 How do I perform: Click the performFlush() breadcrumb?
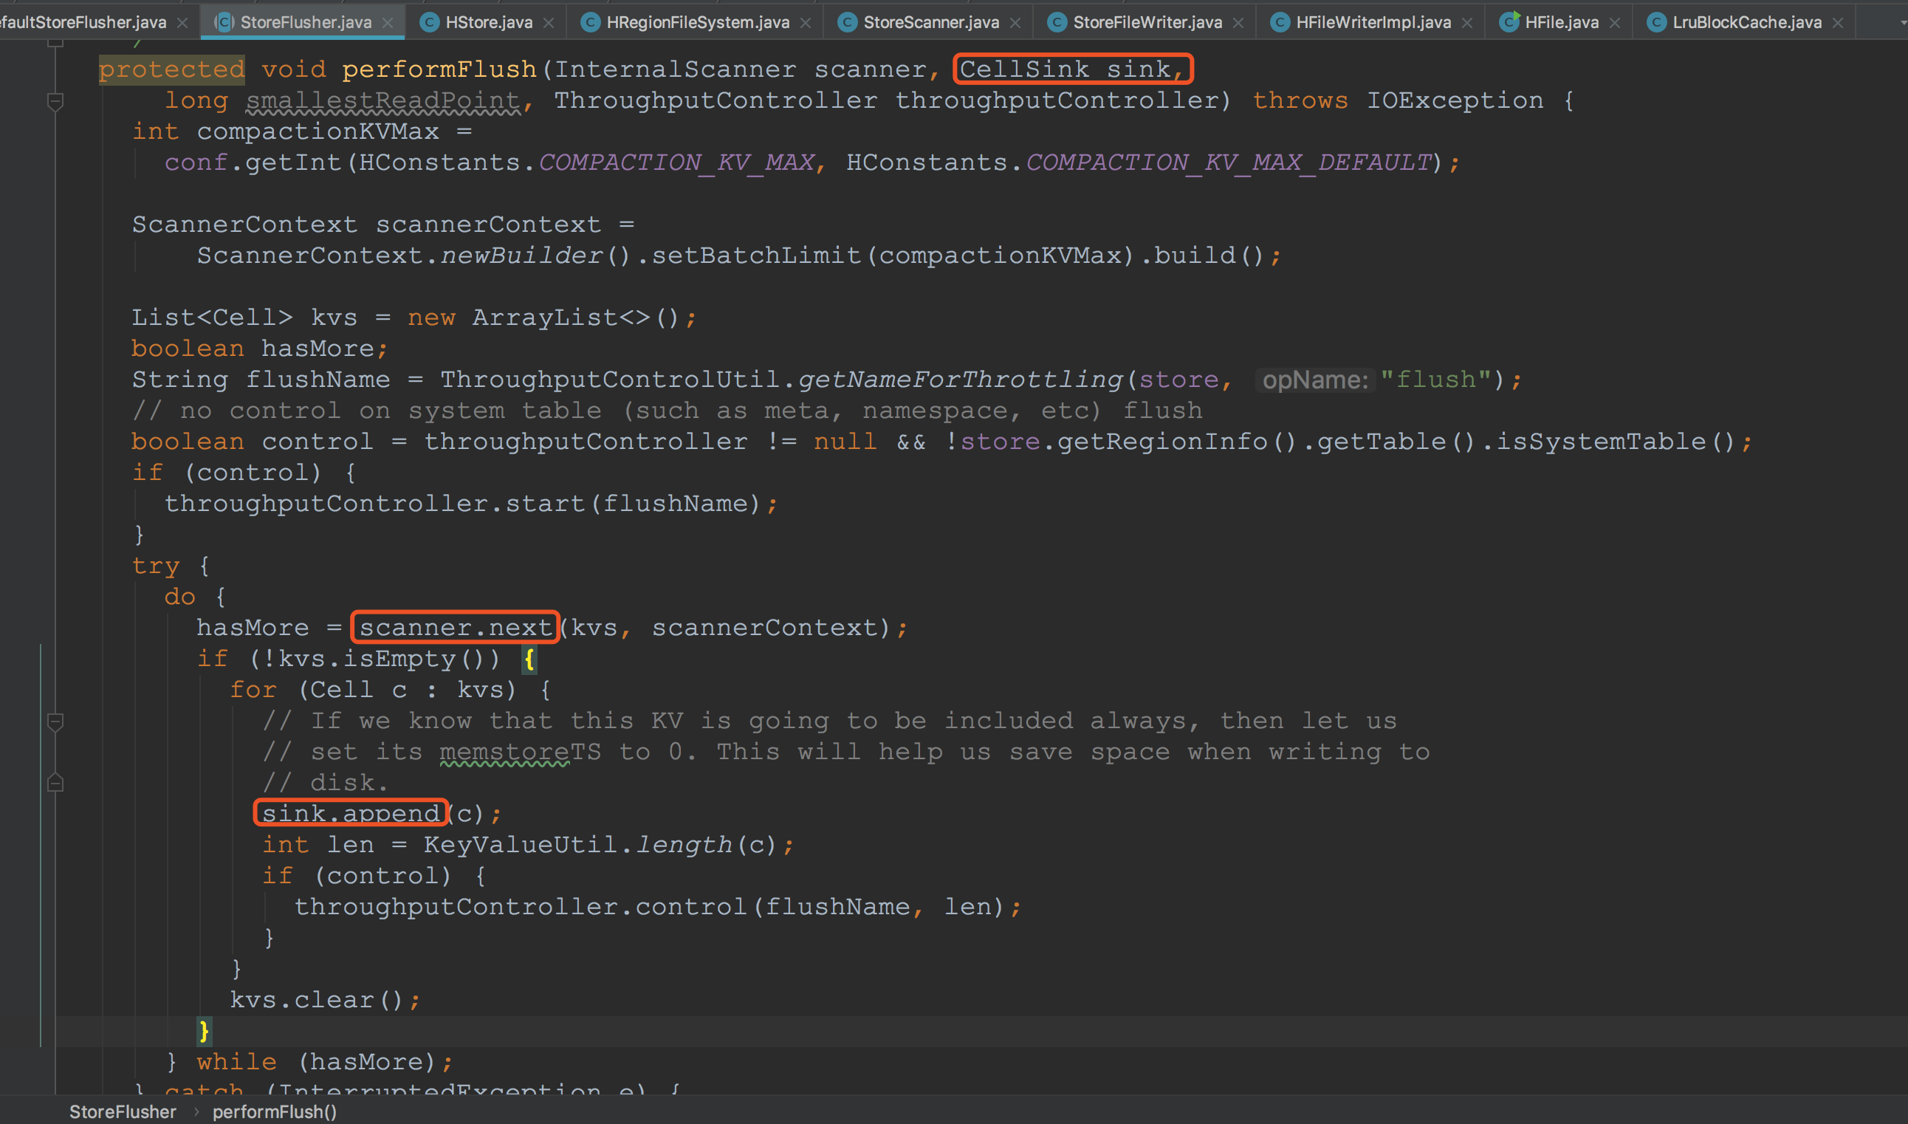click(274, 1111)
